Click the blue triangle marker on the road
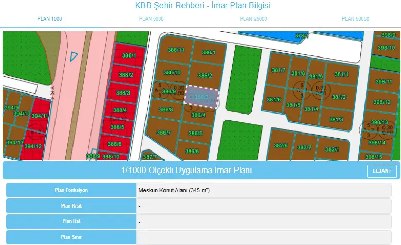401x245 pixels. [74, 56]
